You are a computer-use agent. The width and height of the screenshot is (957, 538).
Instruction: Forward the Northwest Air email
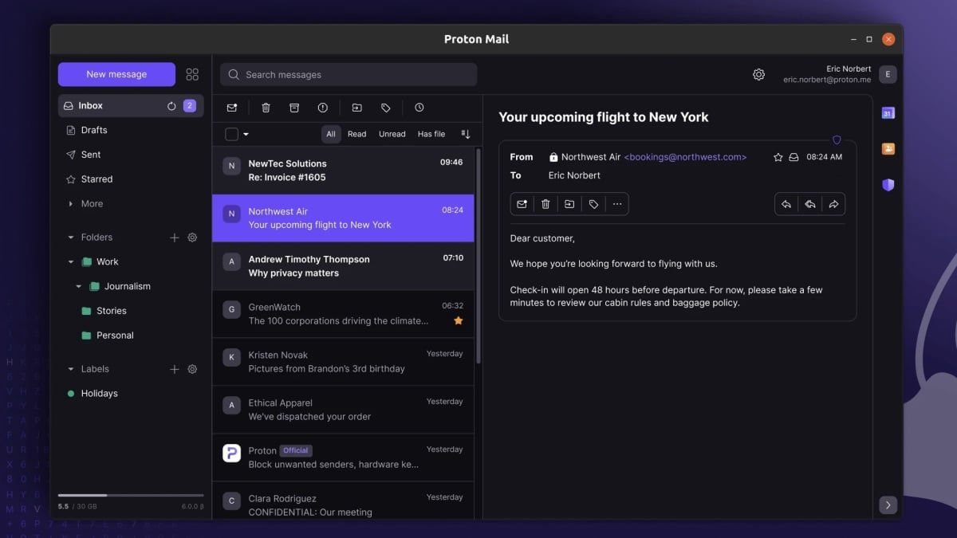833,204
